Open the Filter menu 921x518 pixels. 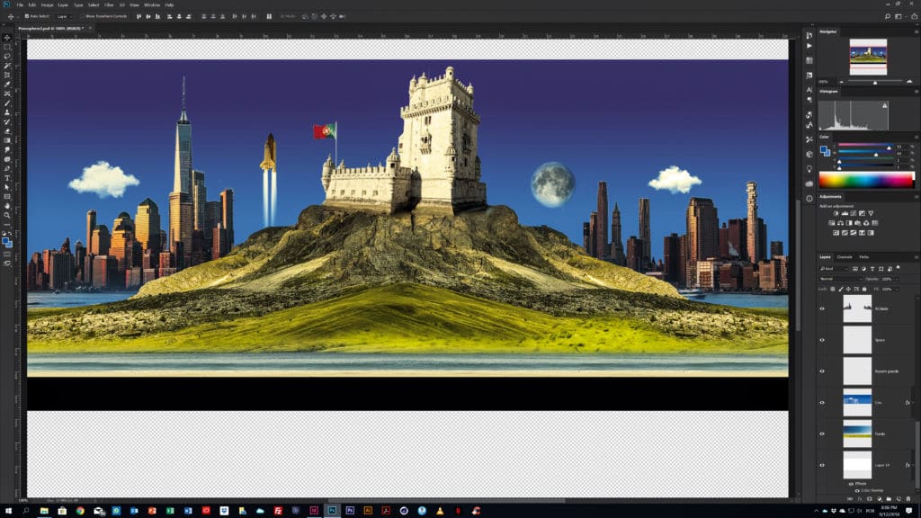109,4
